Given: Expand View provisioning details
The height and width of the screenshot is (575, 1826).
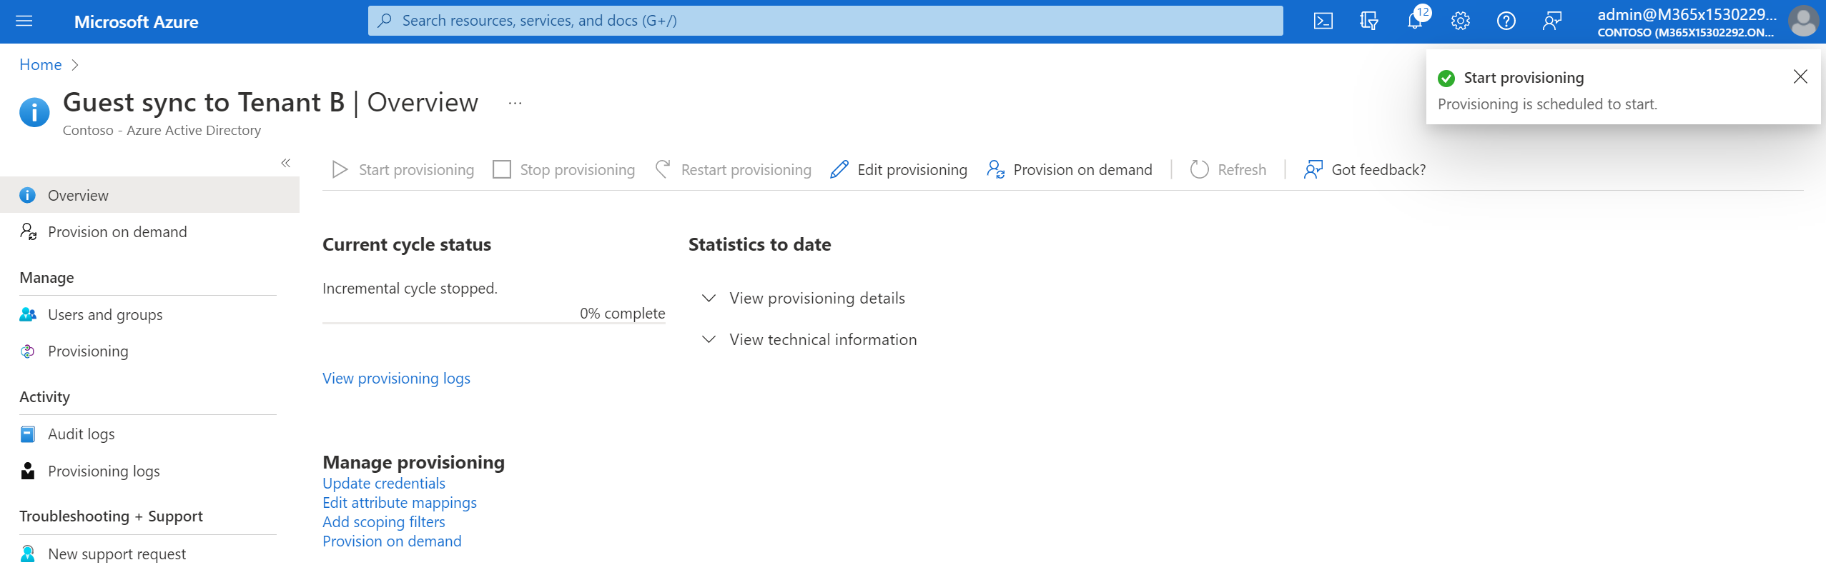Looking at the screenshot, I should [816, 299].
